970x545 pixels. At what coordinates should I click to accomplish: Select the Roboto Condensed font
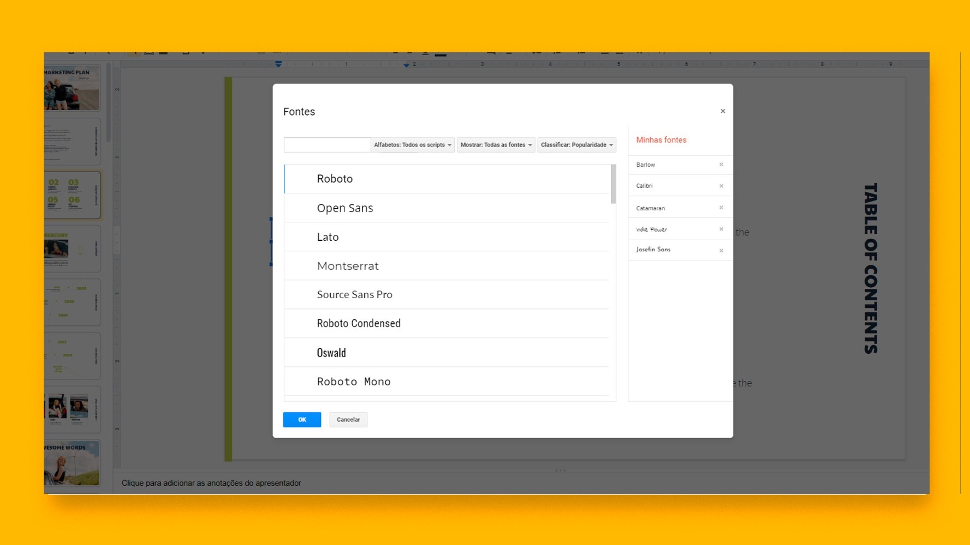coord(447,323)
